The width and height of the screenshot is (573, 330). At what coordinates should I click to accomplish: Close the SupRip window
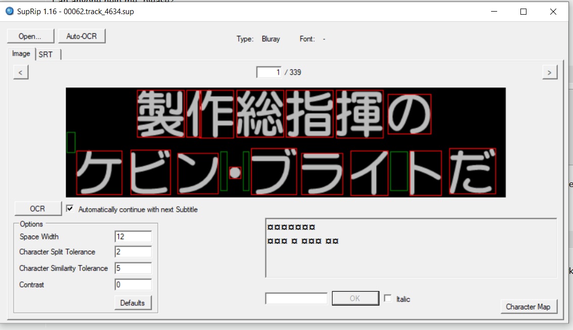[x=553, y=11]
